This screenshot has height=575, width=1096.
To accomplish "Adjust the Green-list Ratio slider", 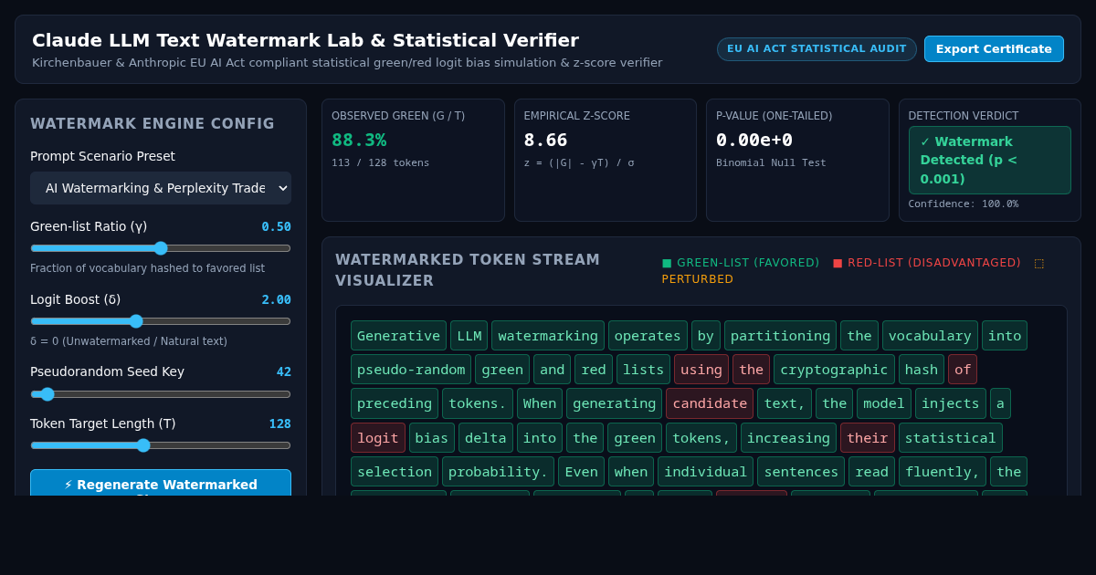I will click(161, 248).
